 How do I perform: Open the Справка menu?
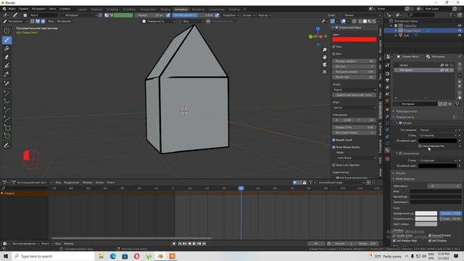point(65,9)
